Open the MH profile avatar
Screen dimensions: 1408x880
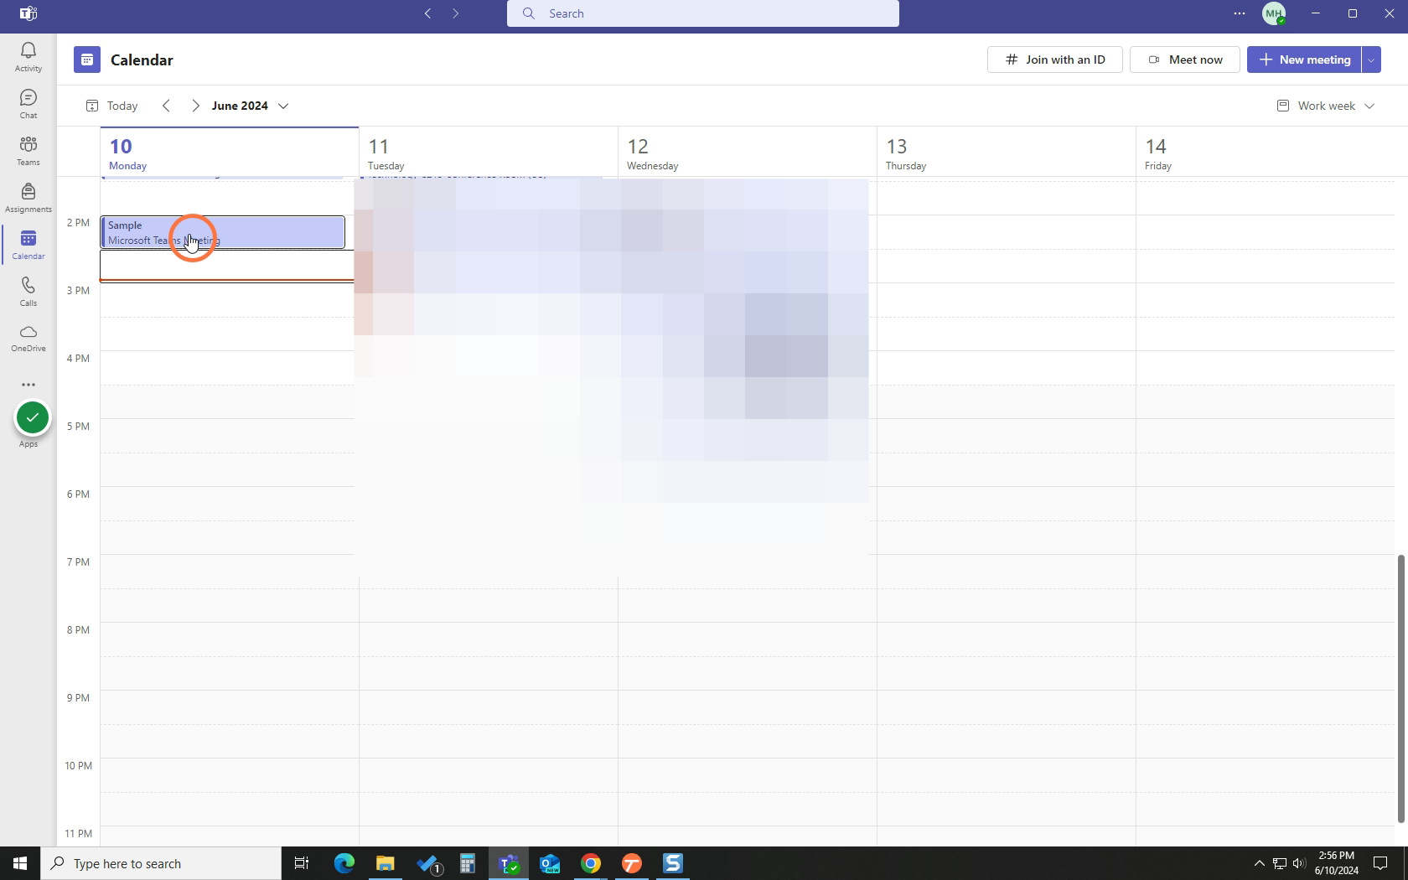(x=1274, y=13)
